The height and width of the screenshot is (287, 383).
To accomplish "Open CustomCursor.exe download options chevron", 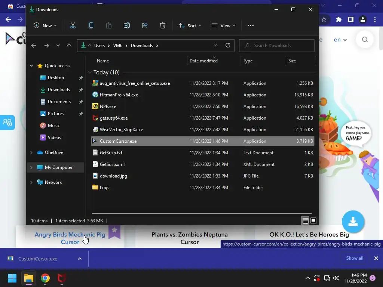I will [80, 259].
